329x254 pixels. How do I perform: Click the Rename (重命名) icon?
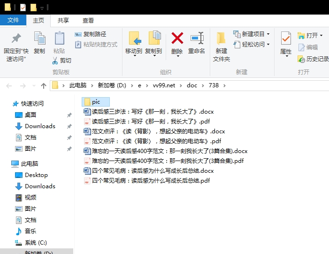197,38
